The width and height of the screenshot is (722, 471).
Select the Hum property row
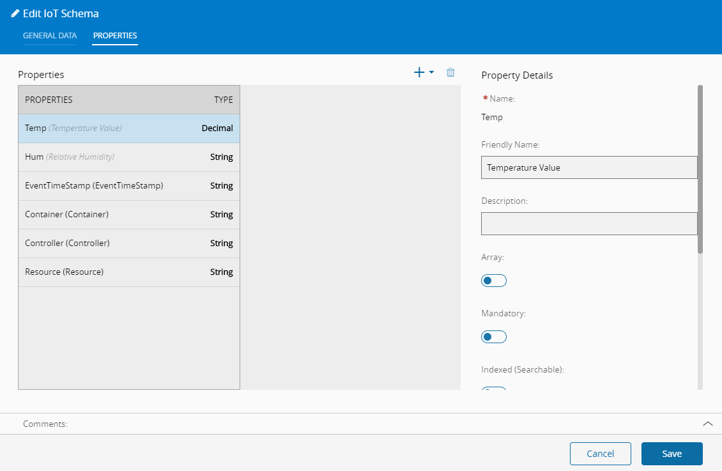[x=128, y=157]
